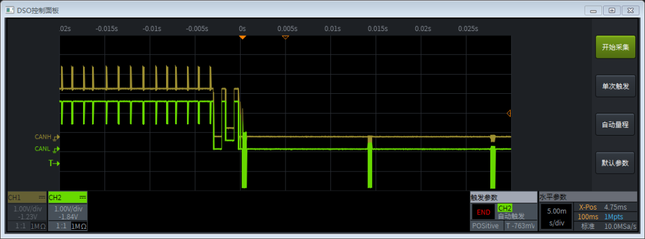The height and width of the screenshot is (239, 645).
Task: Click the filled orange trigger position marker
Action: 242,38
